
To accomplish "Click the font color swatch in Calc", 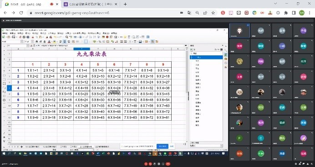I will point(49,41).
